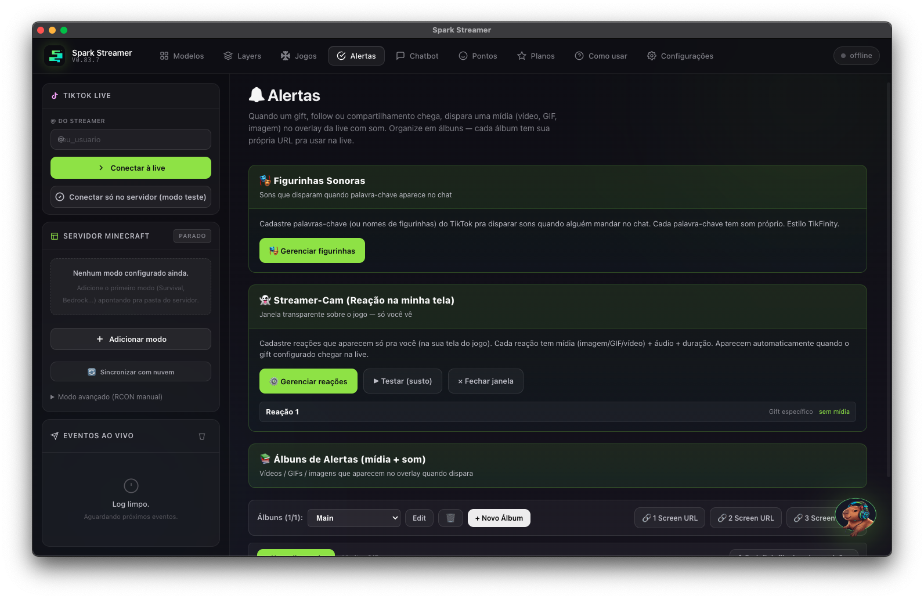Click the album Edit button
Image resolution: width=924 pixels, height=599 pixels.
tap(419, 518)
